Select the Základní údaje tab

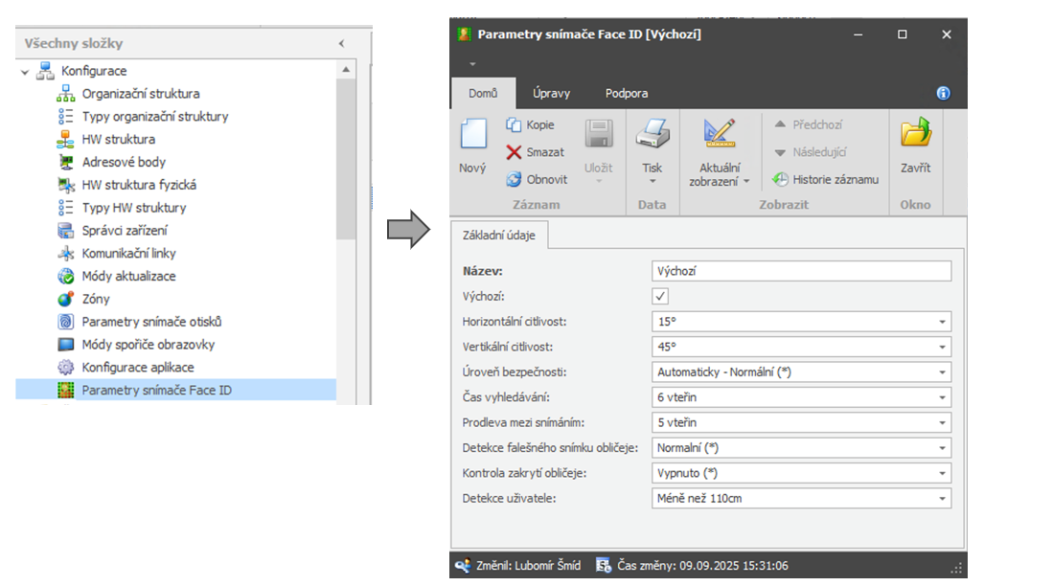pos(499,236)
